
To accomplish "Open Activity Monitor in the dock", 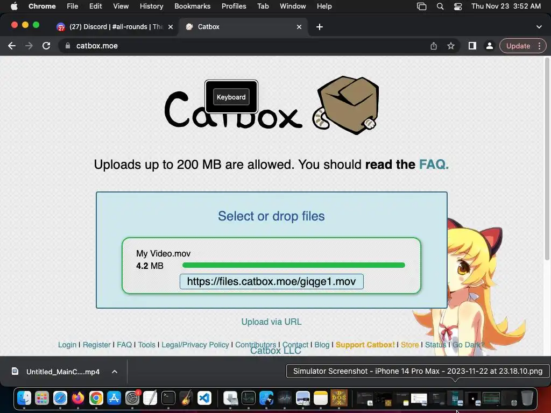I will pyautogui.click(x=249, y=398).
